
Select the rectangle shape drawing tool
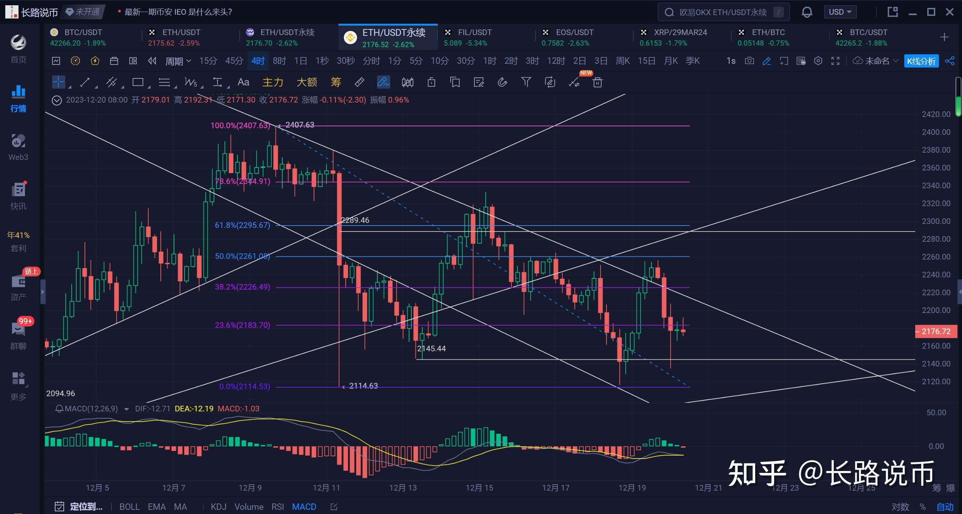pyautogui.click(x=138, y=82)
